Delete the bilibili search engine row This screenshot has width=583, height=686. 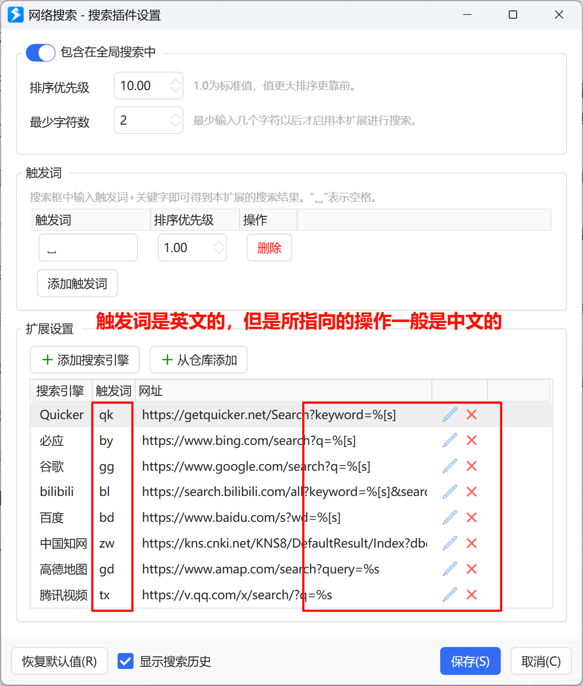(471, 492)
